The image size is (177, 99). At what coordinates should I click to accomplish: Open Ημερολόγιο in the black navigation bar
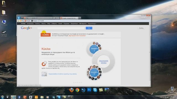point(74,24)
